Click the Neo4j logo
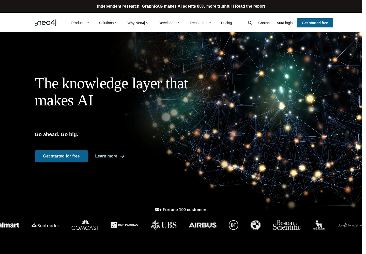The height and width of the screenshot is (254, 366). [x=46, y=23]
